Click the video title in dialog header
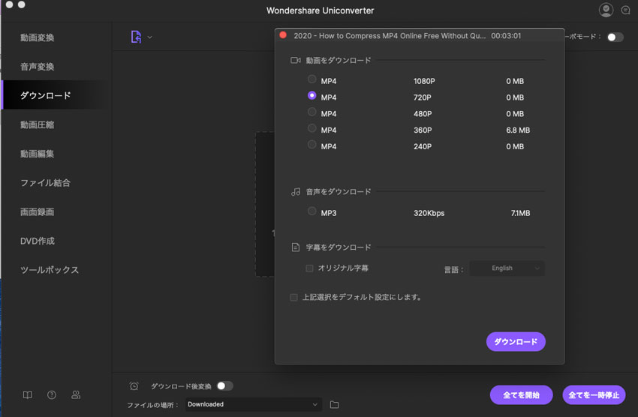This screenshot has height=417, width=638. point(390,36)
